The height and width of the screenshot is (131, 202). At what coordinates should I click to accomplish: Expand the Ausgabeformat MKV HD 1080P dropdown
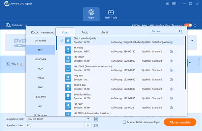tap(88, 119)
